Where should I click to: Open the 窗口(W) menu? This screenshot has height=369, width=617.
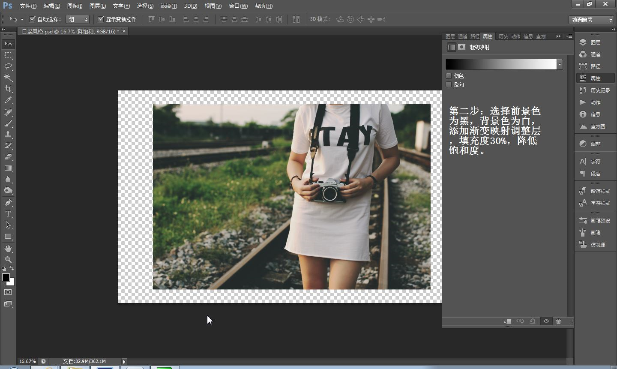point(238,6)
